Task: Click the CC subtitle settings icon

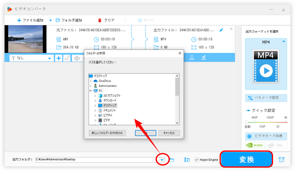Action: point(67,58)
